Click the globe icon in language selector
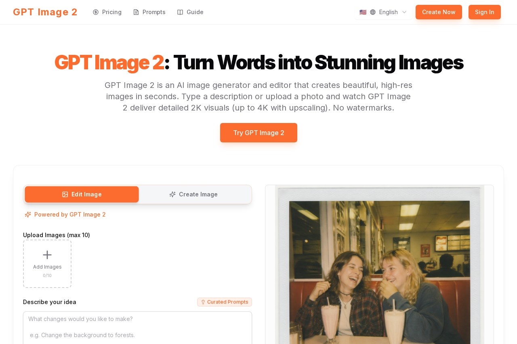 373,12
